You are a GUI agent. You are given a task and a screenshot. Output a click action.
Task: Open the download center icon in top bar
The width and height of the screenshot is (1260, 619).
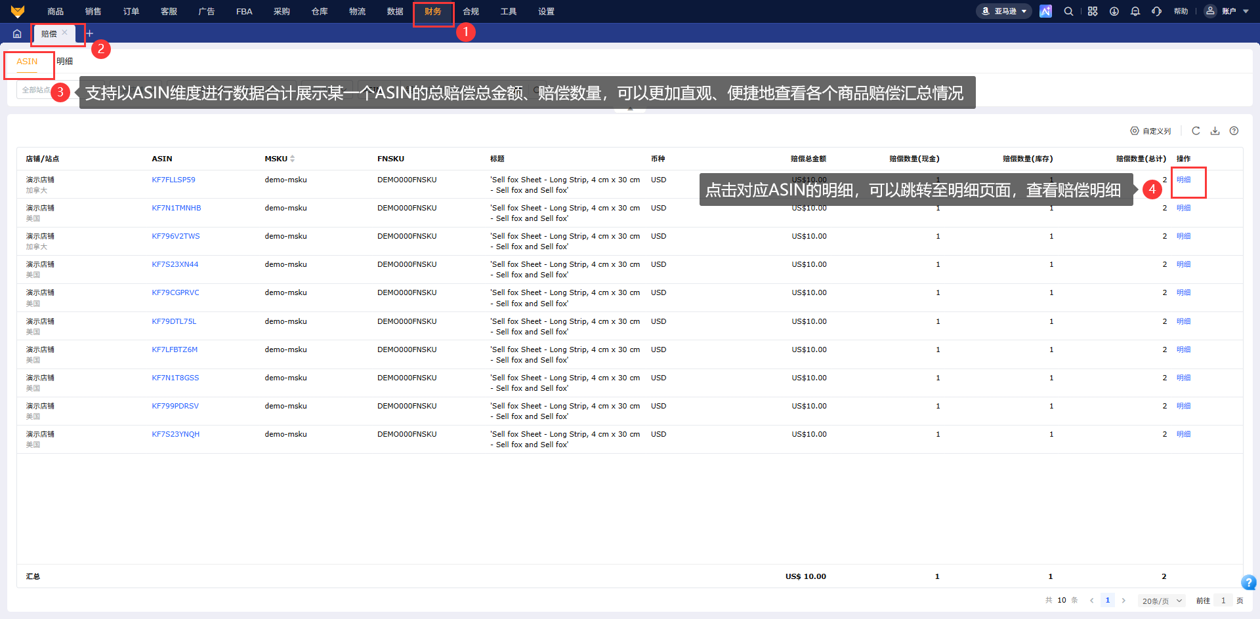tap(1114, 11)
